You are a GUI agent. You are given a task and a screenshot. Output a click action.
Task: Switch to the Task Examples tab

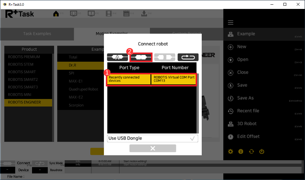pyautogui.click(x=37, y=34)
